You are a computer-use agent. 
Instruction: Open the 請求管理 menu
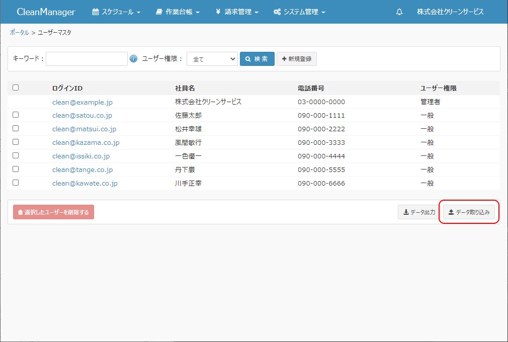coord(237,12)
